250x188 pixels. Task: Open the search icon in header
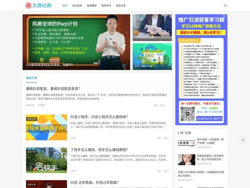pyautogui.click(x=225, y=6)
